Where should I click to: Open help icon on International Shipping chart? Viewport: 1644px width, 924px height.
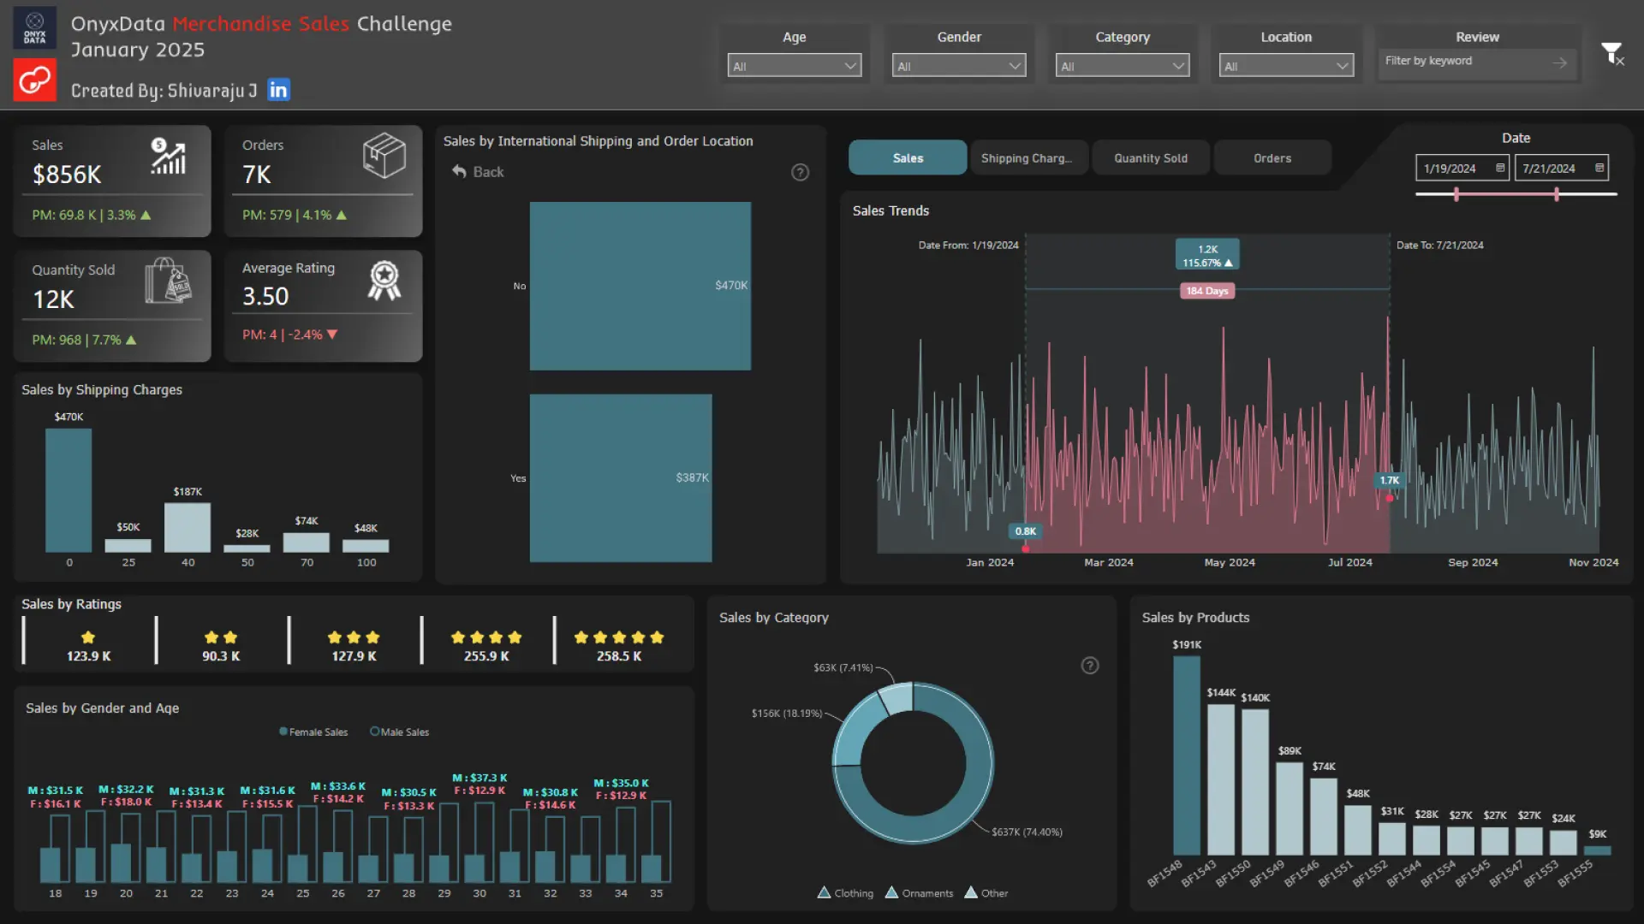[x=800, y=172]
